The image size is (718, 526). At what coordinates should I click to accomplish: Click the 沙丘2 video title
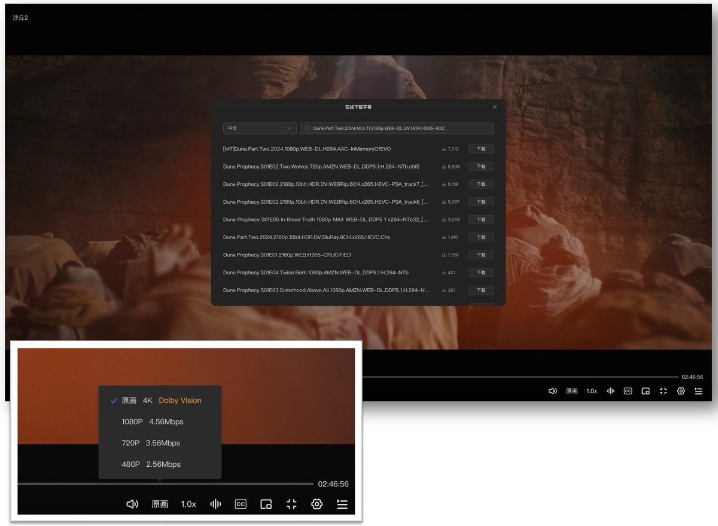[20, 18]
